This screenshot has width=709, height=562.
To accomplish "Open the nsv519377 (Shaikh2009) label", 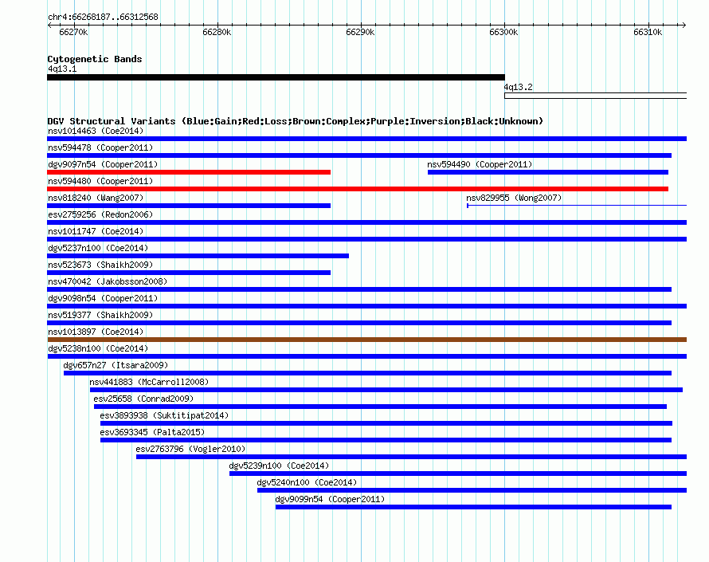I will pos(100,315).
